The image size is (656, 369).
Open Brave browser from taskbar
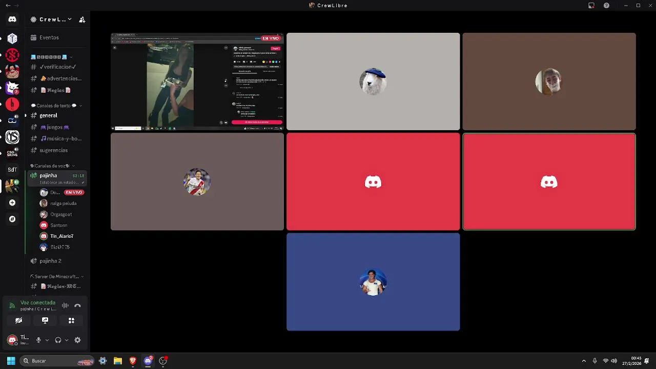click(x=133, y=361)
